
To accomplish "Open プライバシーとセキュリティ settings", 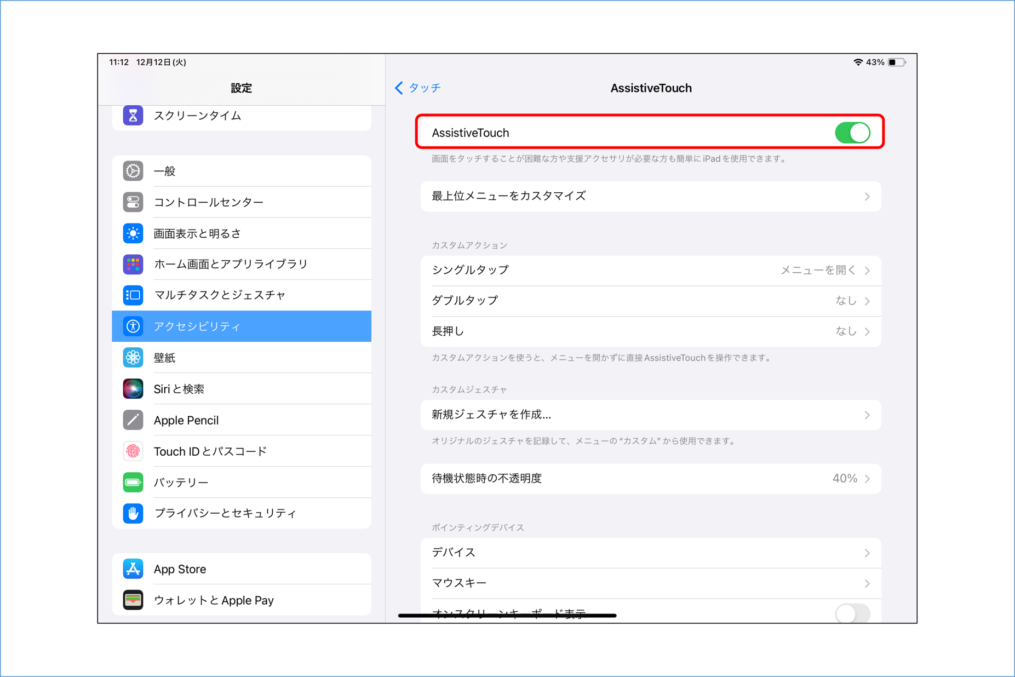I will tap(242, 513).
